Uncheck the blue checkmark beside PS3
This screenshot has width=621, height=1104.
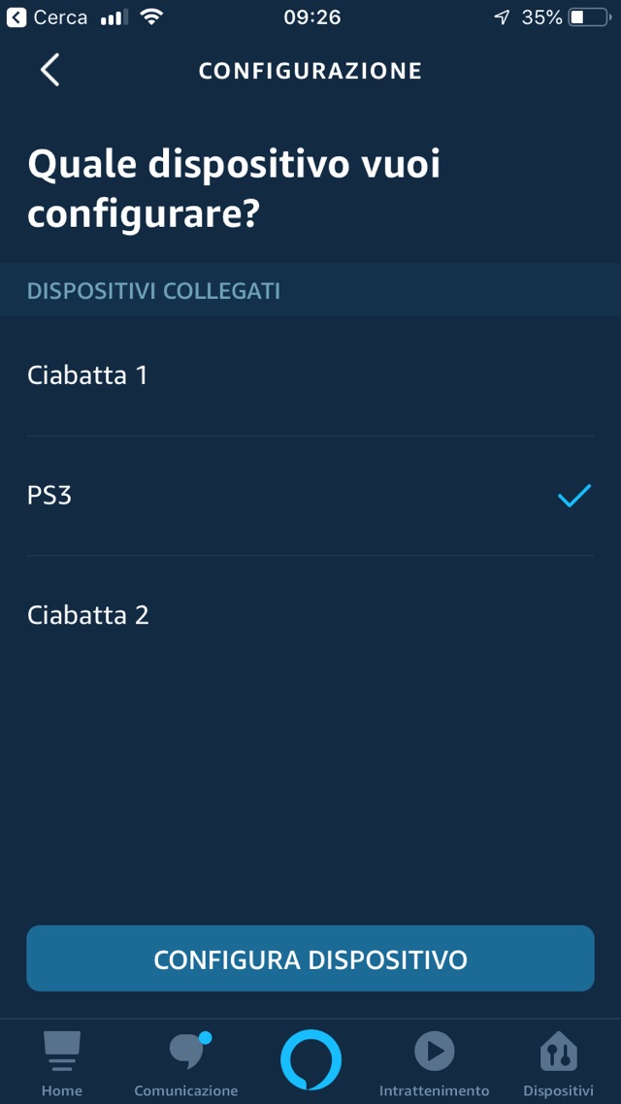coord(574,497)
